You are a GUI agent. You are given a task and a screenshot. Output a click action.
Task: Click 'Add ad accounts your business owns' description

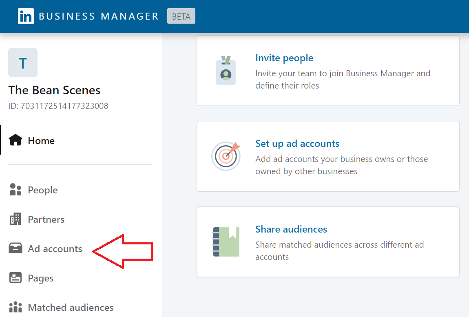[x=342, y=165]
